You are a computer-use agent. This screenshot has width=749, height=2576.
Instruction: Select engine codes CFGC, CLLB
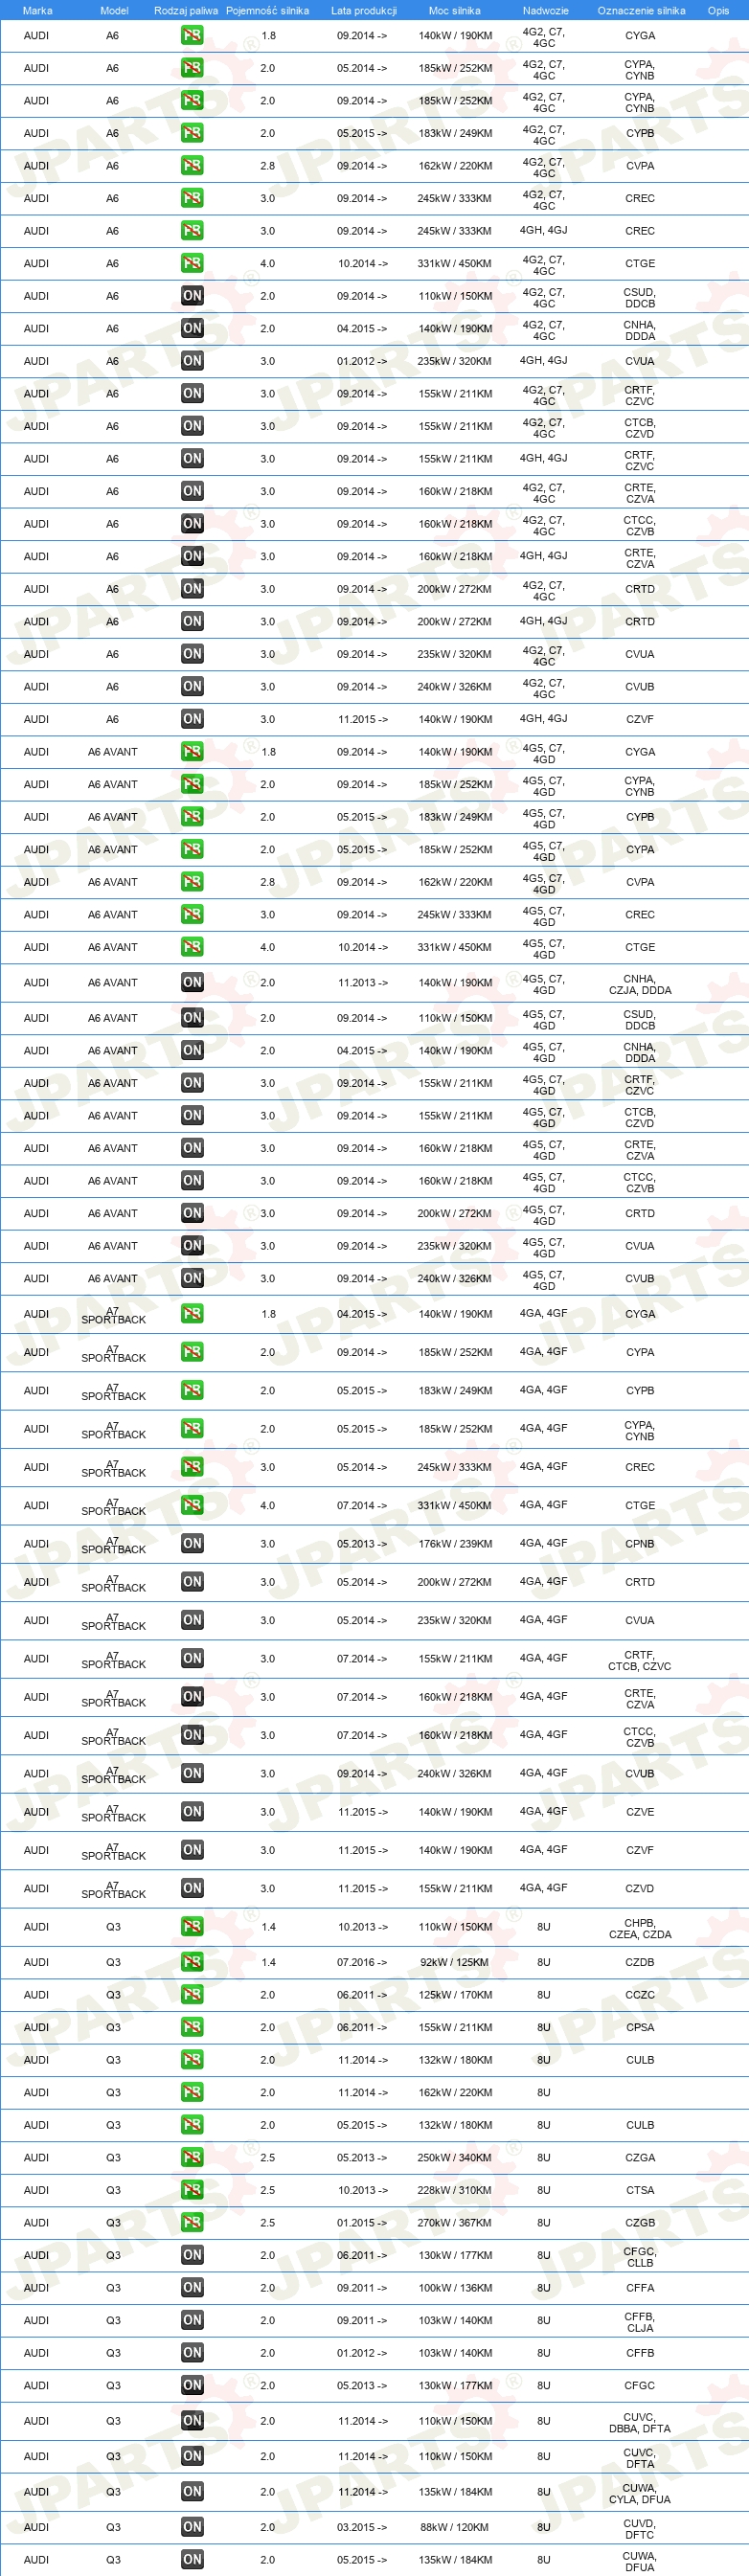click(x=640, y=2257)
